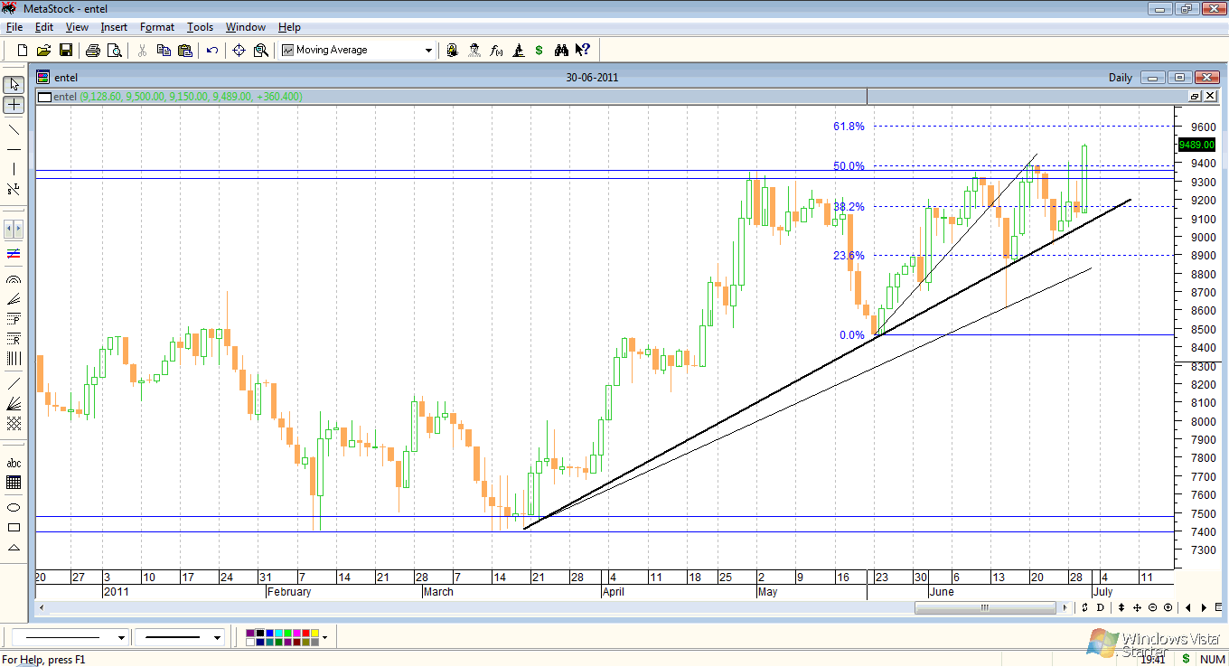This screenshot has height=667, width=1229.
Task: Click the Print icon in toolbar
Action: coord(92,51)
